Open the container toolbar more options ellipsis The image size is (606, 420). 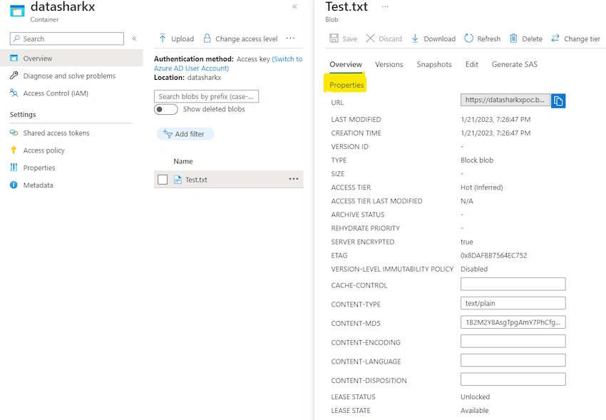point(290,38)
